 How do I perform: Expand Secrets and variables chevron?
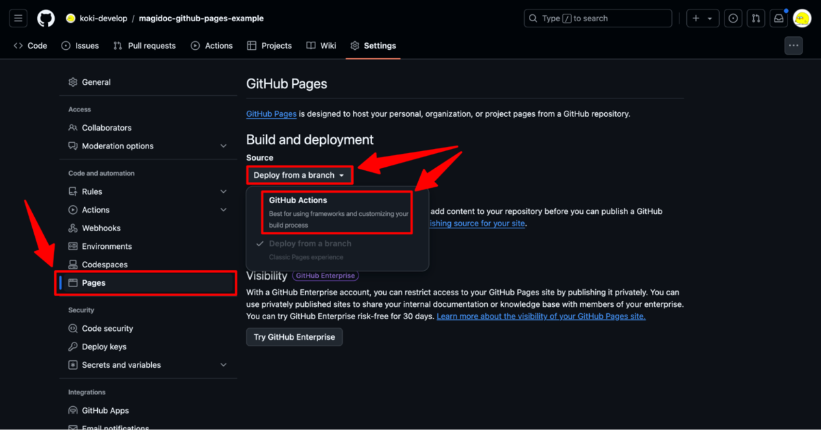point(223,365)
